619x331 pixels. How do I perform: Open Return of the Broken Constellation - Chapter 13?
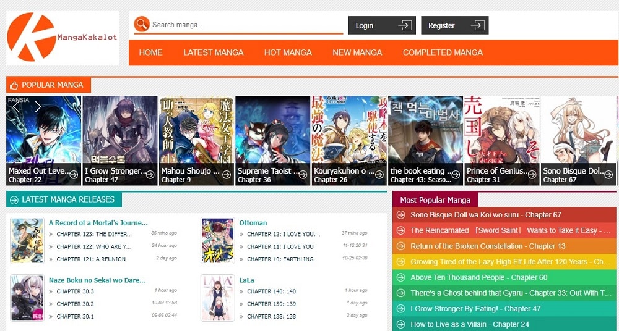[x=488, y=246]
